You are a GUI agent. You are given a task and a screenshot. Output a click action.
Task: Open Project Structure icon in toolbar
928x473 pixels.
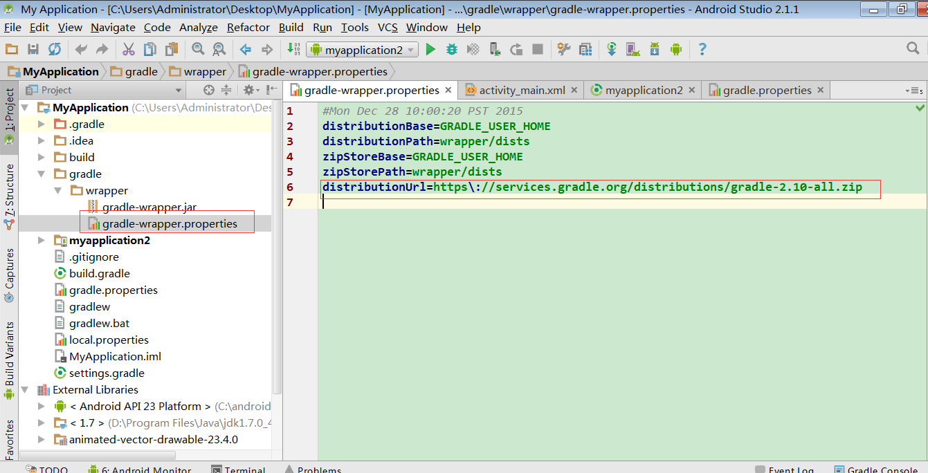coord(585,49)
